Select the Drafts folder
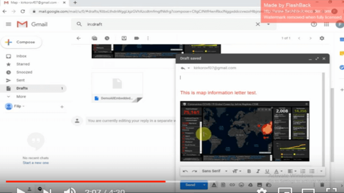Screen dimensions: 344x193 (33, 88)
